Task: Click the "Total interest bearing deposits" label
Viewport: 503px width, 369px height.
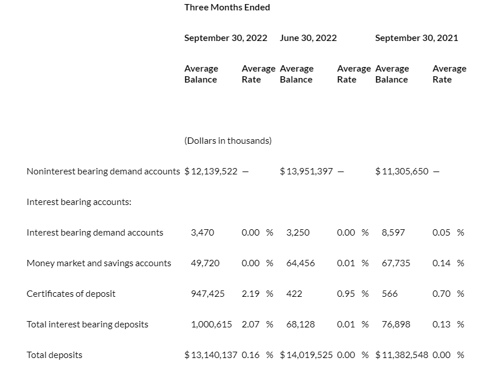Action: click(x=87, y=325)
